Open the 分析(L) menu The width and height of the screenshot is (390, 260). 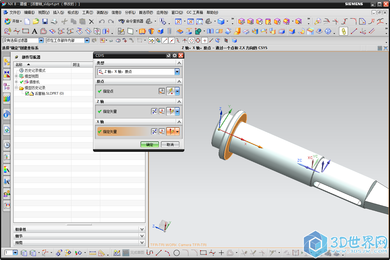(130, 12)
